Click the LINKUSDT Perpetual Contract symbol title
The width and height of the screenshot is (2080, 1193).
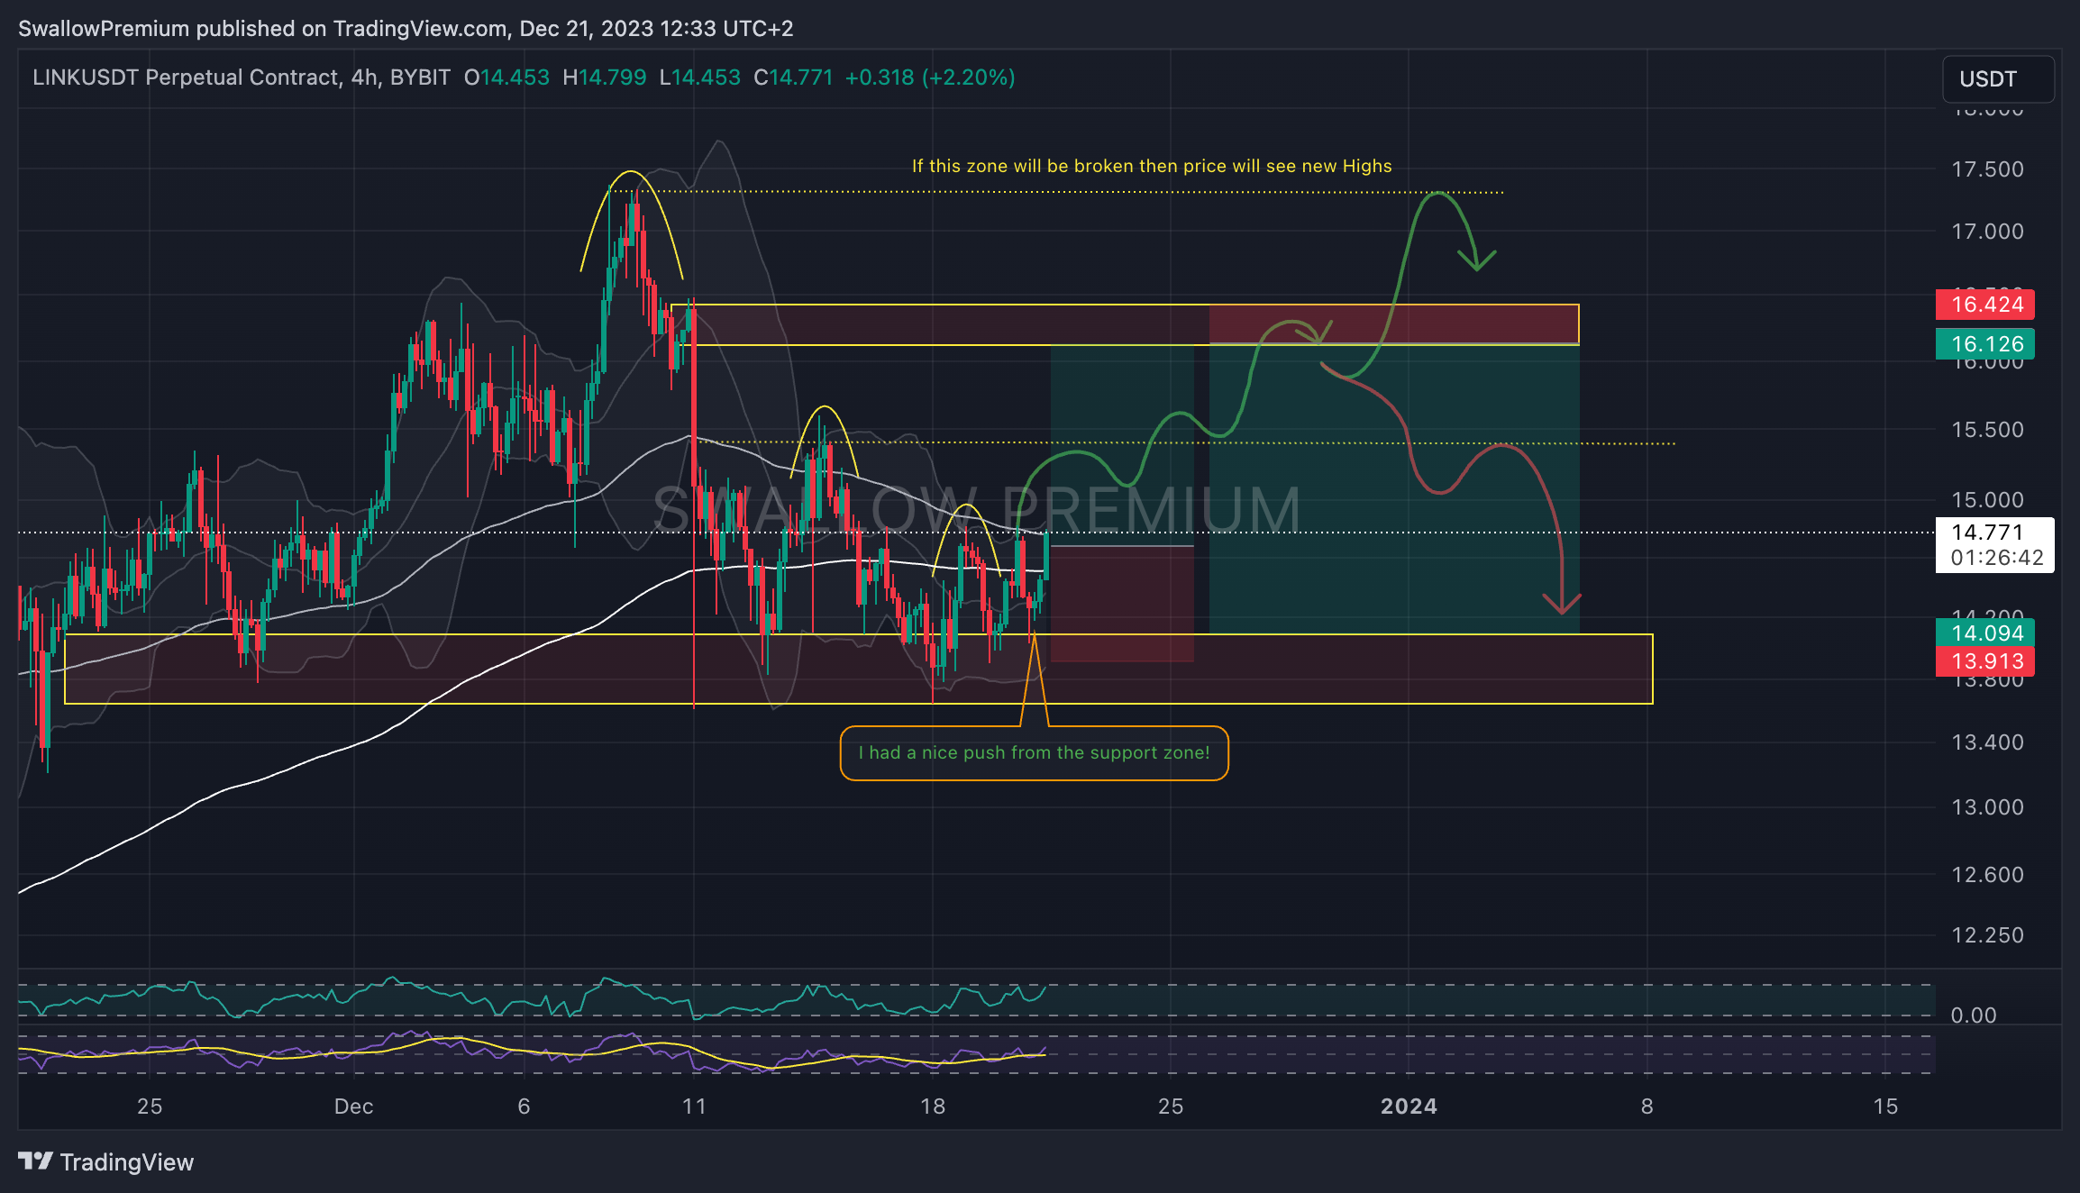[242, 77]
